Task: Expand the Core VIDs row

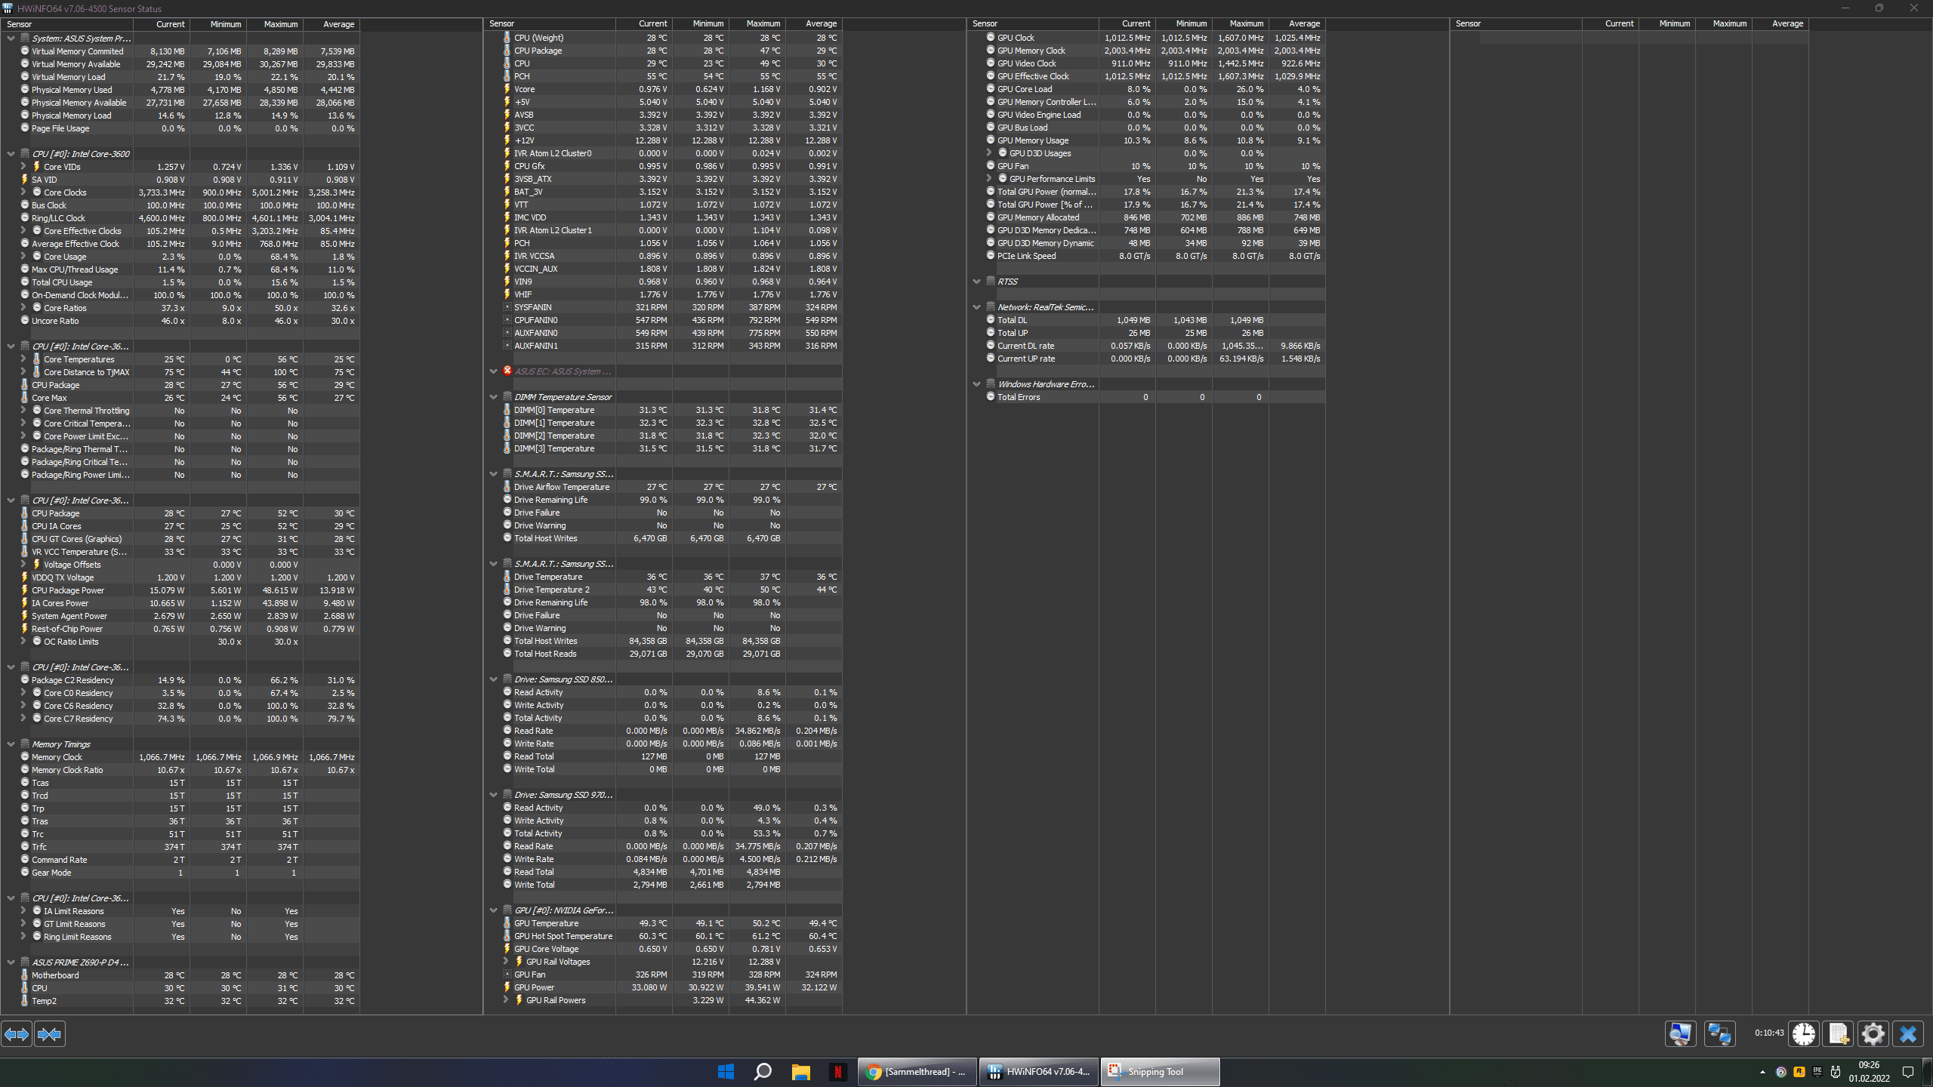Action: [x=23, y=167]
